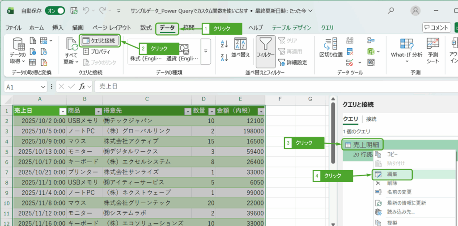Click the sort ascending A-Z icon
This screenshot has height=226, width=458.
[x=225, y=43]
